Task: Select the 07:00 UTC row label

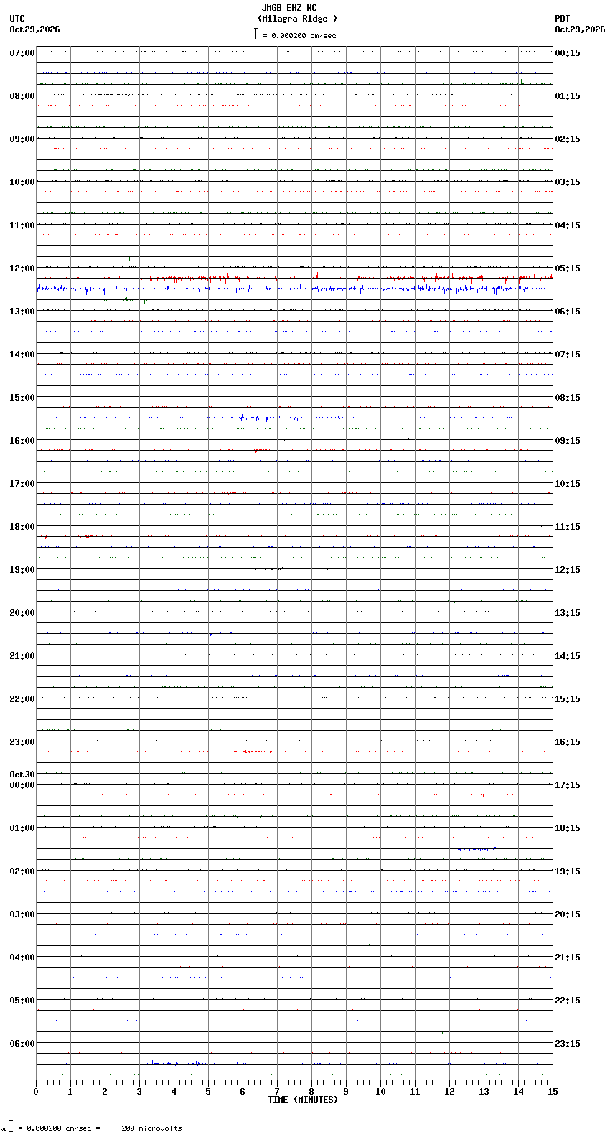Action: click(22, 53)
